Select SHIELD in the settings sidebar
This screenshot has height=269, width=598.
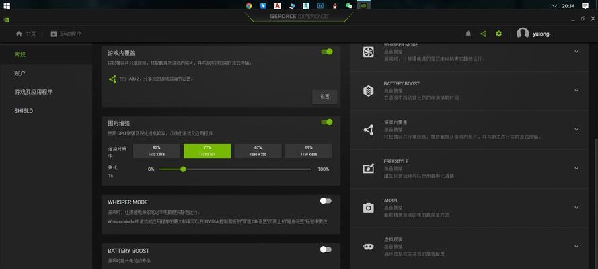coord(24,110)
